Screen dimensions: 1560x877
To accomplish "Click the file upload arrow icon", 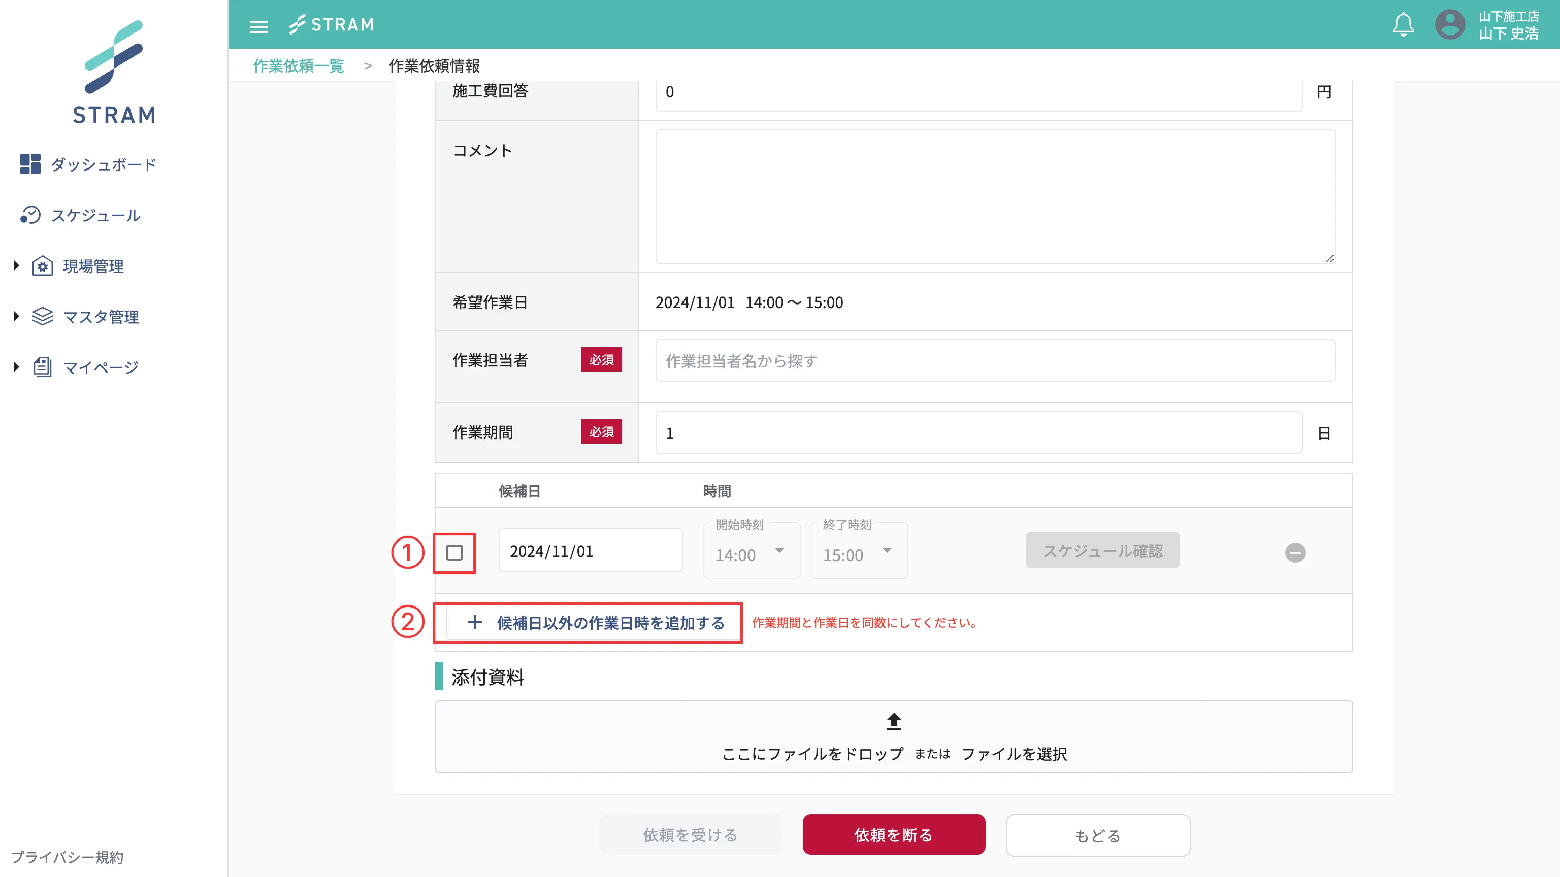I will click(x=894, y=721).
